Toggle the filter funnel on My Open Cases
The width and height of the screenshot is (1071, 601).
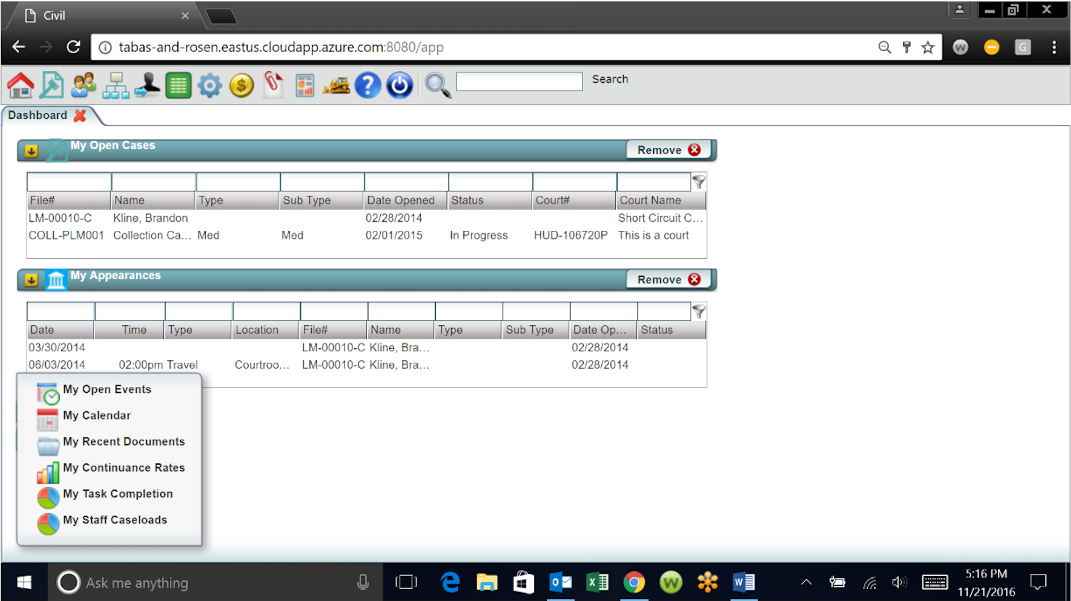click(699, 182)
